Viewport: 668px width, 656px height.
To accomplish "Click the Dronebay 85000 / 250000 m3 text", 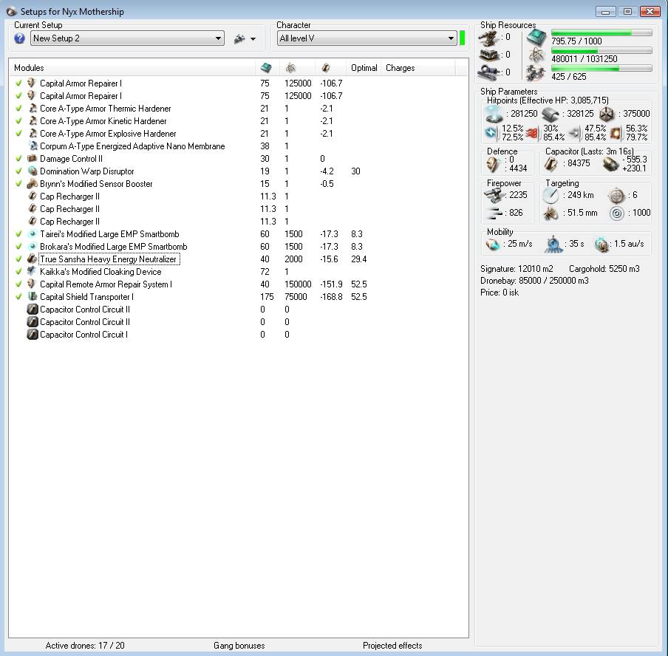I will pos(534,281).
